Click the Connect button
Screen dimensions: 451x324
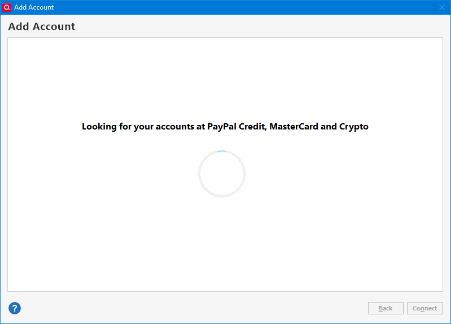[424, 308]
